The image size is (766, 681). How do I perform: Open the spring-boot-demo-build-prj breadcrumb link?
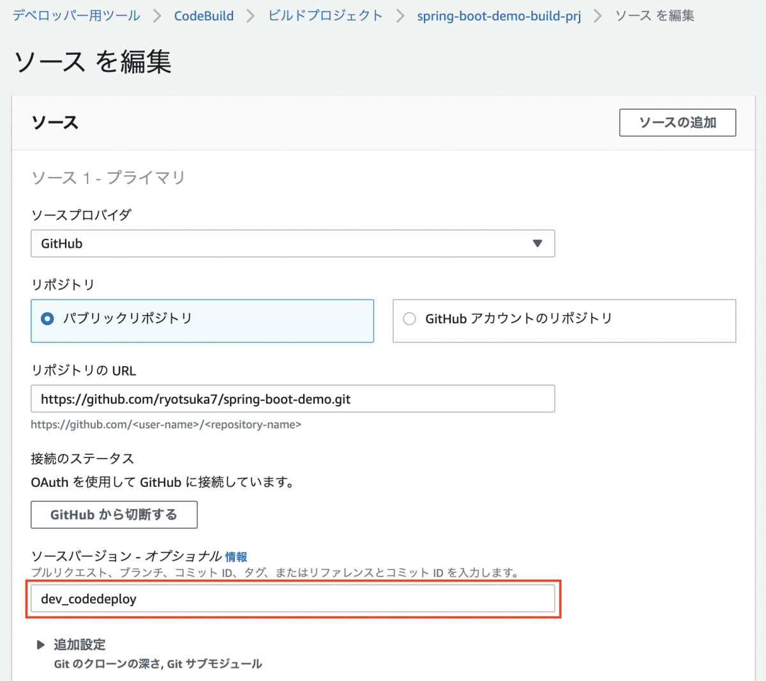click(499, 15)
